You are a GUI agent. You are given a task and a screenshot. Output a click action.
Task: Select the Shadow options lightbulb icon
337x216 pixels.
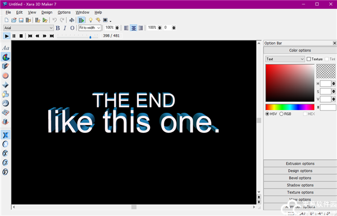tap(6, 94)
